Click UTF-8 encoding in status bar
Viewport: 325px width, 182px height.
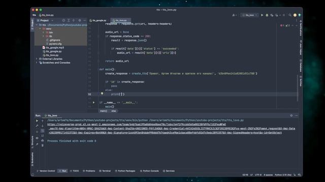pyautogui.click(x=258, y=175)
